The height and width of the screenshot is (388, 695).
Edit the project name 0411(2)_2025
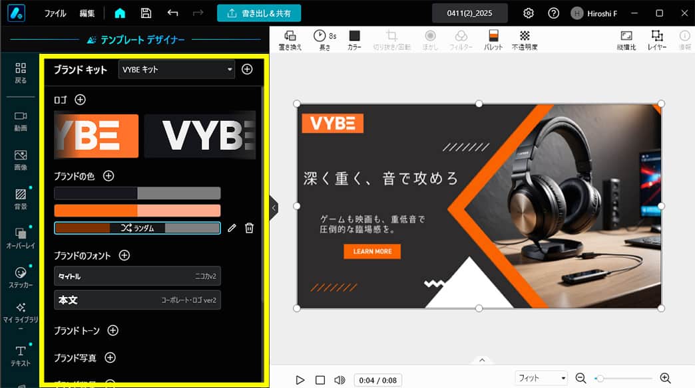click(469, 13)
